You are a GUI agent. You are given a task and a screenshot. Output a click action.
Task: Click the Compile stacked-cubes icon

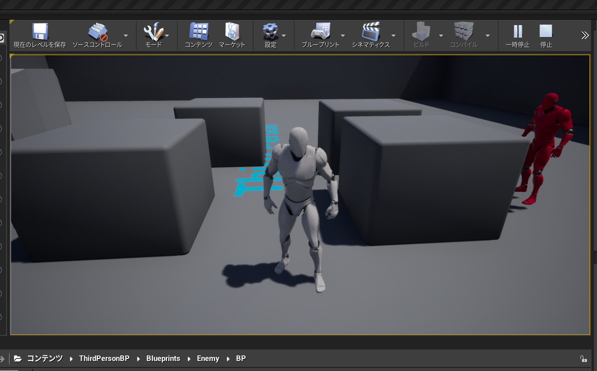[464, 31]
